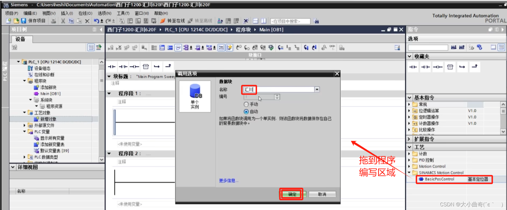Screen dimensions: 507x210
Task: Toggle the comment bubble icon in editor toolbar
Action: [x=178, y=48]
